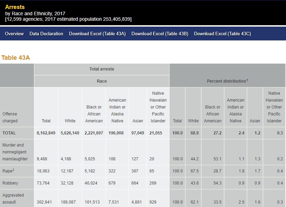
Task: Click the yellow Arrests page title
Action: tap(15, 7)
